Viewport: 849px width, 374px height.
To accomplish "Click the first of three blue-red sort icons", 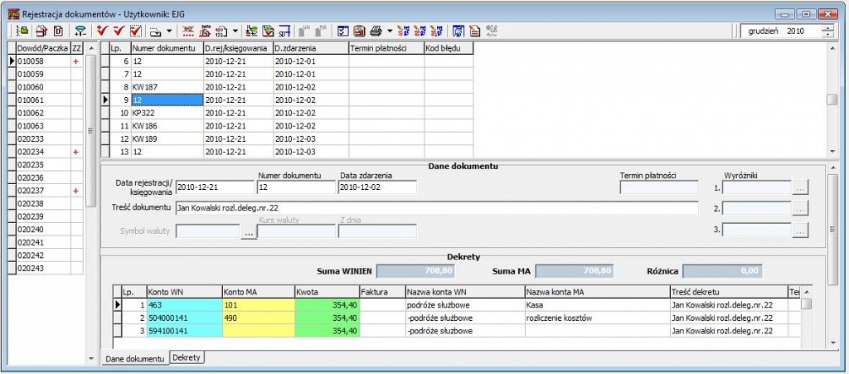I will tap(403, 31).
